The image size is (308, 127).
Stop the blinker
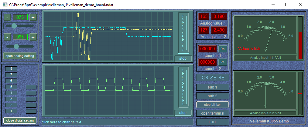coord(212,105)
